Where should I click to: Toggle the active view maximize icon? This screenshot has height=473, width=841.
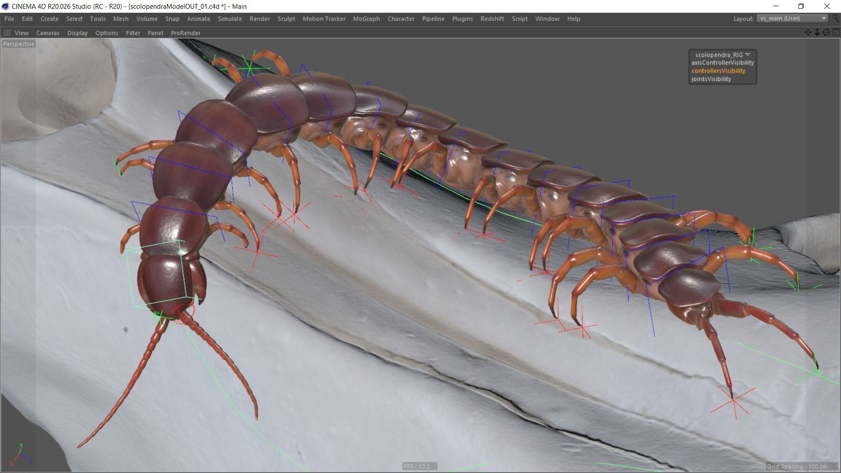tap(835, 32)
